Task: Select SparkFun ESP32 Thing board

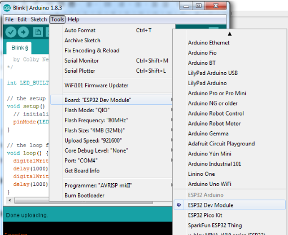Action: pos(229,225)
